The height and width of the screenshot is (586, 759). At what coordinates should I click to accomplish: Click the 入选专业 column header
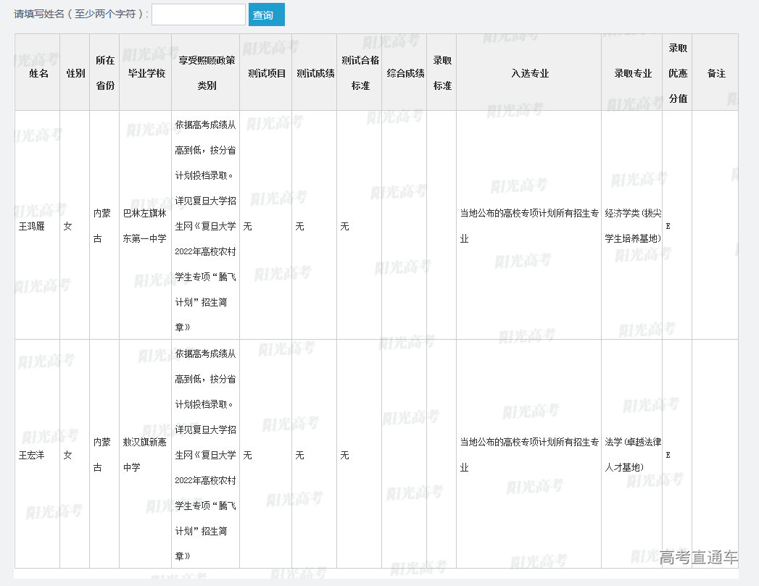click(x=529, y=73)
